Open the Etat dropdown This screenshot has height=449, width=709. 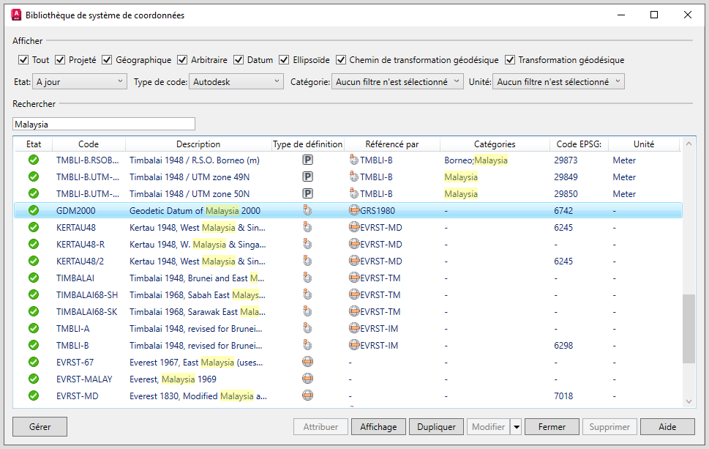coord(80,82)
